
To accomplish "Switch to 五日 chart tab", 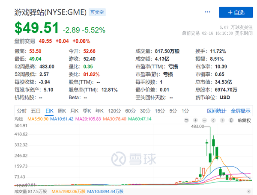I will (x=36, y=111).
